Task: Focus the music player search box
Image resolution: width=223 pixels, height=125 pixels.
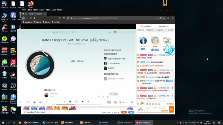Action: coord(61,32)
